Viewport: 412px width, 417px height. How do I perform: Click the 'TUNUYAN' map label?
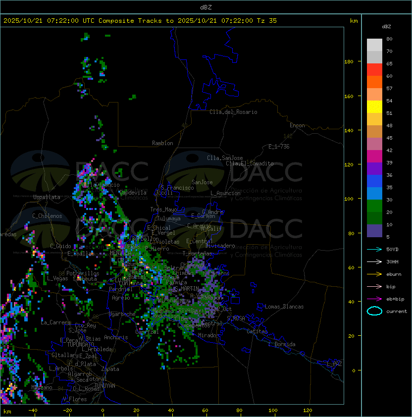pyautogui.click(x=105, y=386)
